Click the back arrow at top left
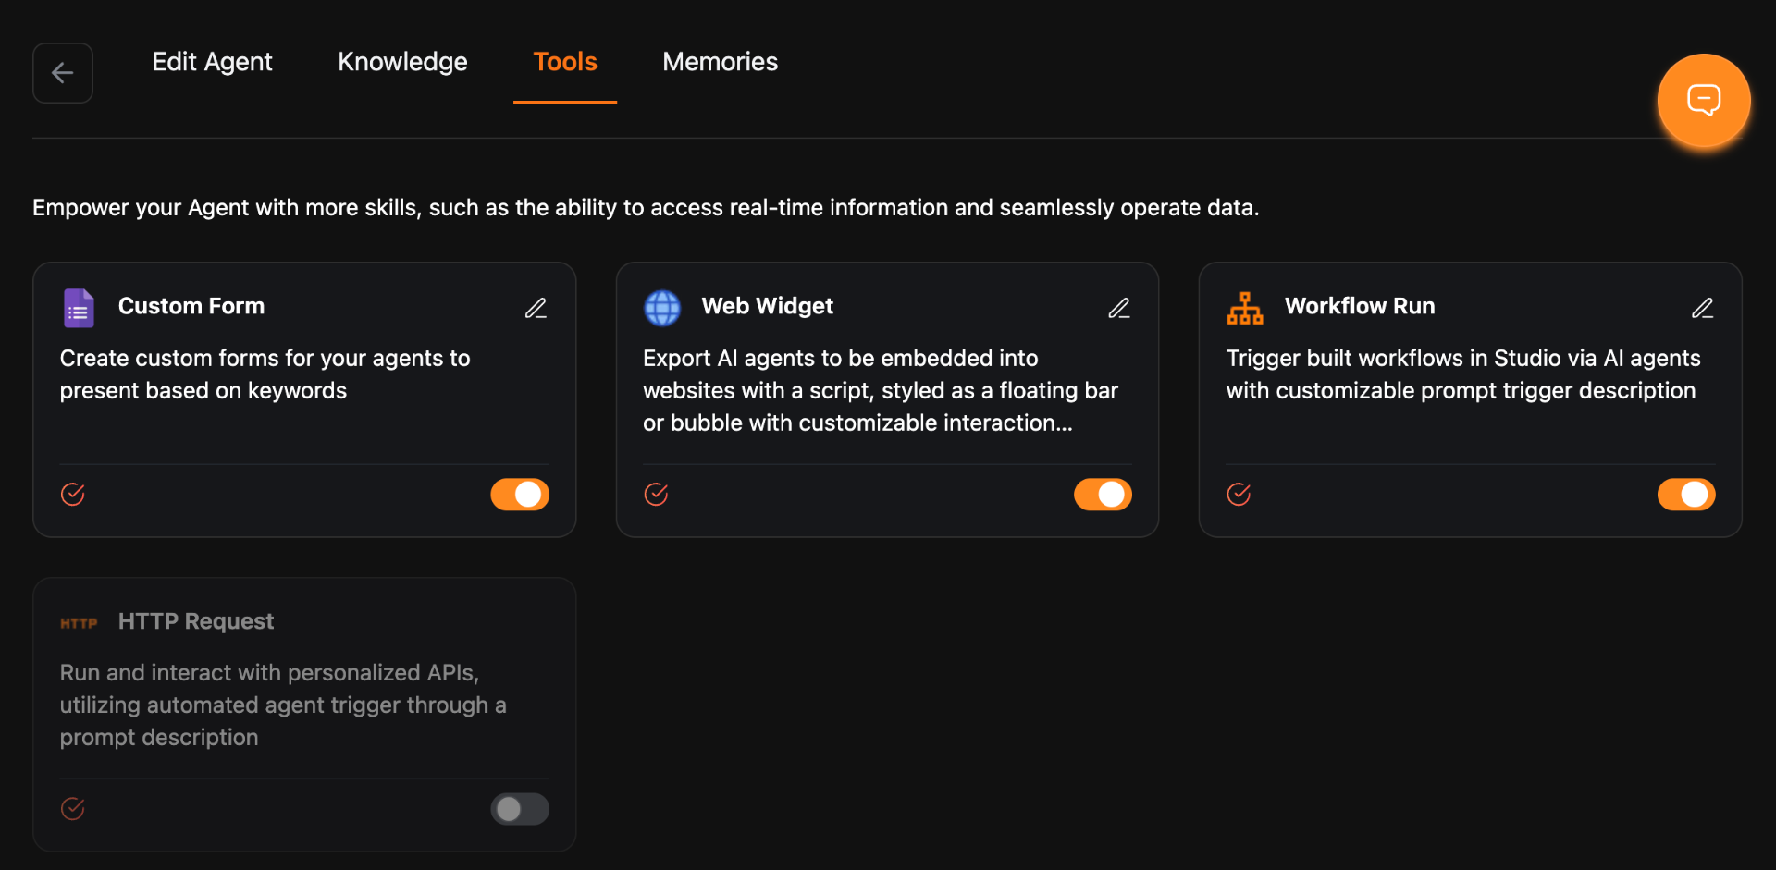The width and height of the screenshot is (1776, 870). (62, 73)
